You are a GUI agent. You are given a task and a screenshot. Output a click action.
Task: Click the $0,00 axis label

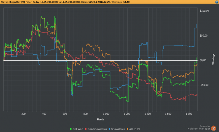203,60
